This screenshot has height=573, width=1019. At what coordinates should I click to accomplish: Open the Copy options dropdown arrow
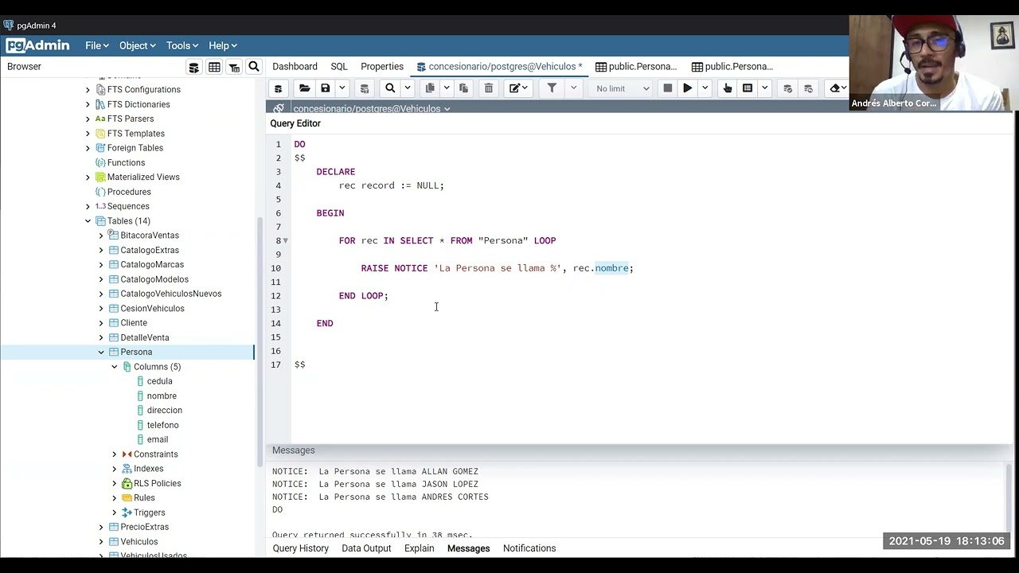[447, 88]
